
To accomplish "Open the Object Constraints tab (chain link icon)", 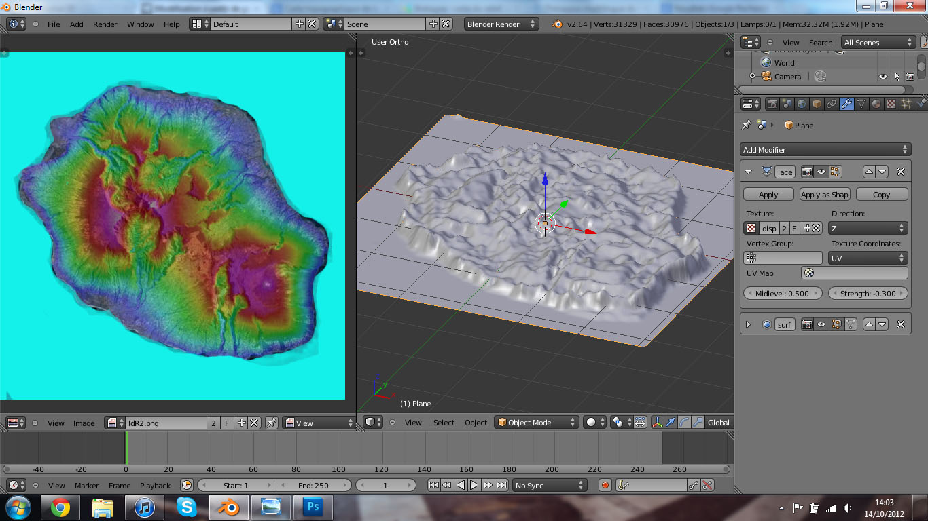I will [831, 104].
